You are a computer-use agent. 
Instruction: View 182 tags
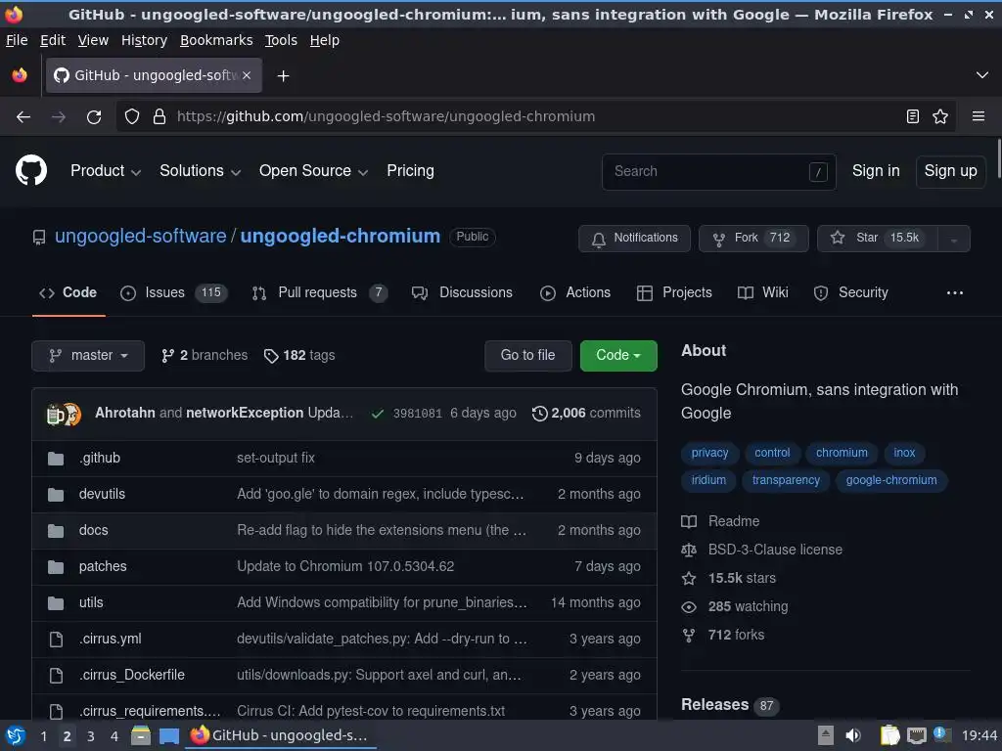(x=299, y=355)
